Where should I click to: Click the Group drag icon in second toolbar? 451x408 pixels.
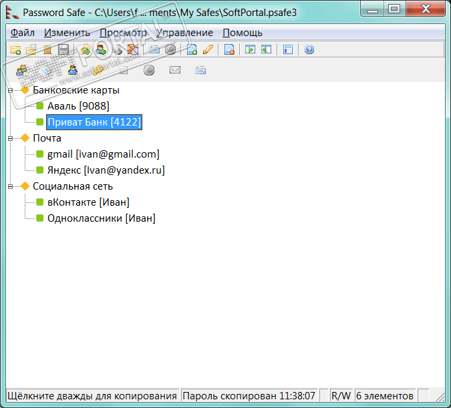coord(21,70)
